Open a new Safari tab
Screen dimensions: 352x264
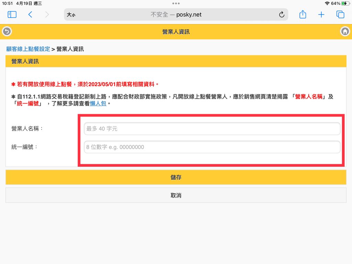[321, 14]
